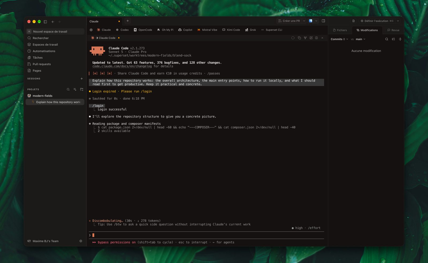The image size is (428, 263).
Task: Click the edit pencil icon in pane header
Action: [x=311, y=38]
